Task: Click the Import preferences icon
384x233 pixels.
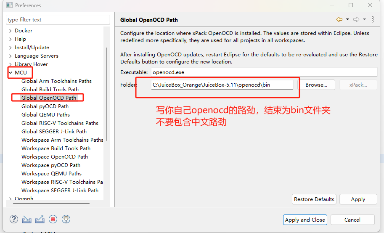Action: point(27,219)
